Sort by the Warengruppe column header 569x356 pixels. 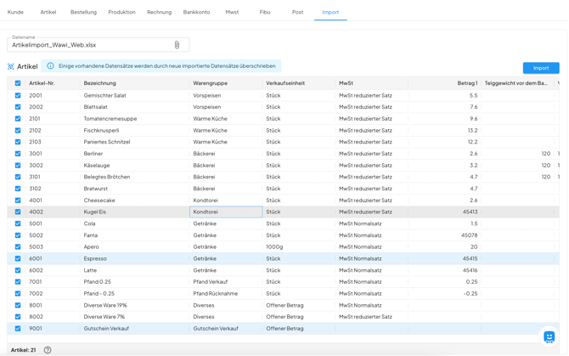[x=211, y=83]
